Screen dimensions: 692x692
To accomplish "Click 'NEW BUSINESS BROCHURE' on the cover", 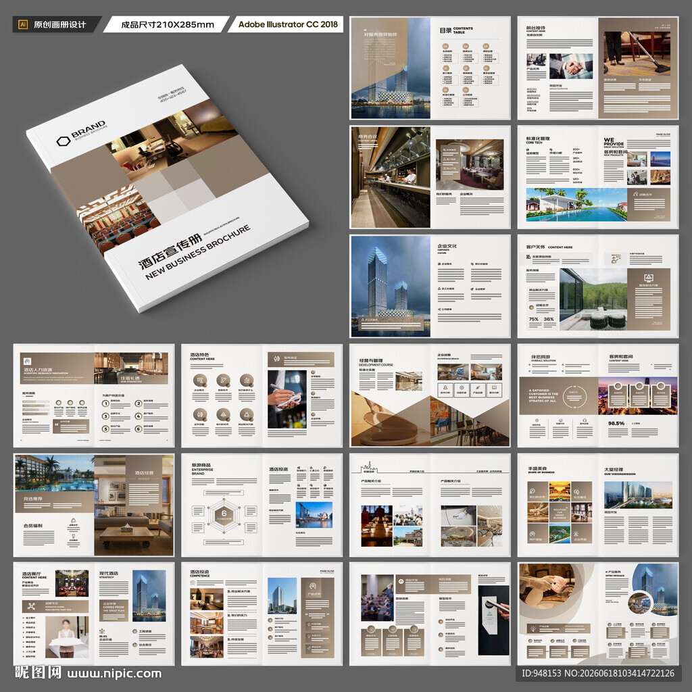I will click(x=198, y=252).
